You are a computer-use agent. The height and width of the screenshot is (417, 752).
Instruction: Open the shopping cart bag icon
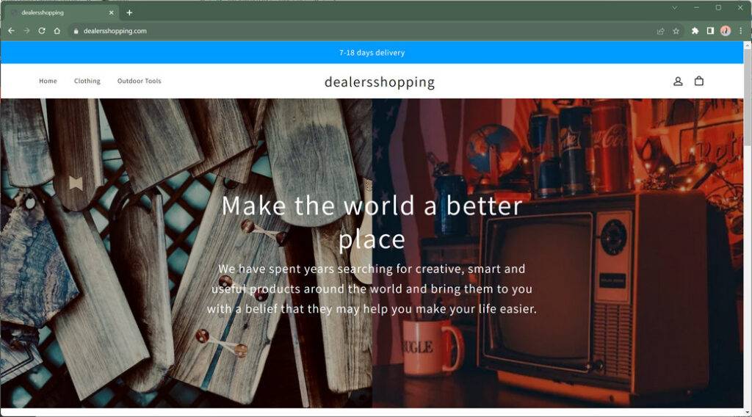[x=699, y=81]
